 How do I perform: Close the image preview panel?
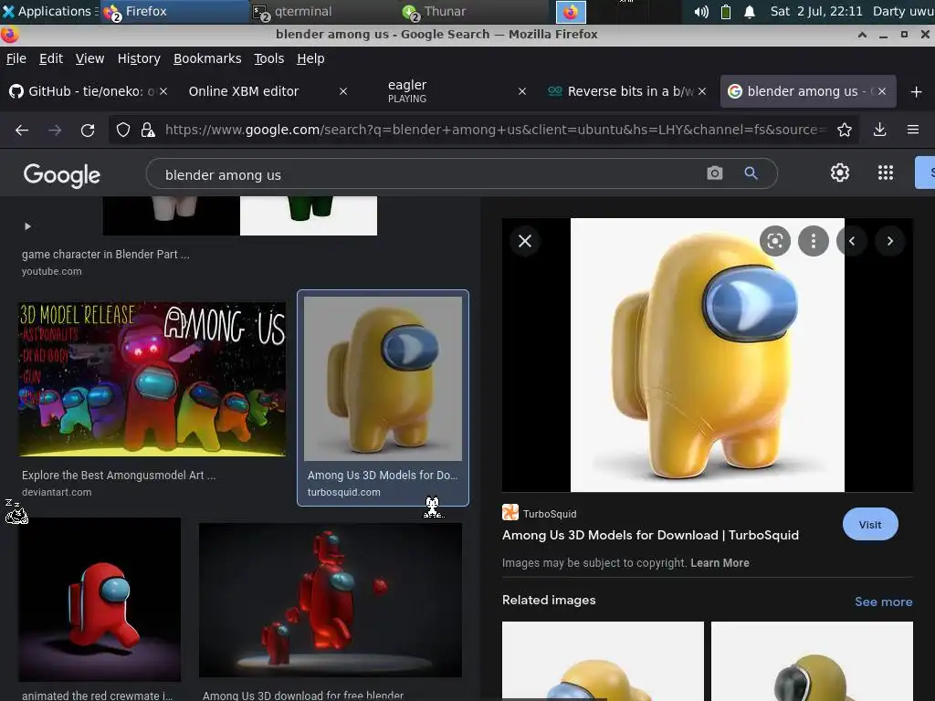point(525,241)
